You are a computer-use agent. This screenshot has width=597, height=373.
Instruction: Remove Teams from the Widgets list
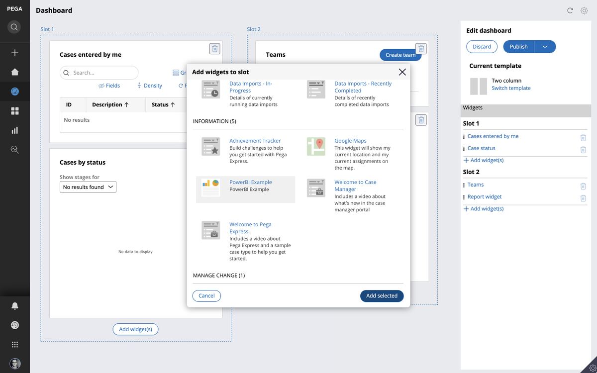tap(583, 186)
